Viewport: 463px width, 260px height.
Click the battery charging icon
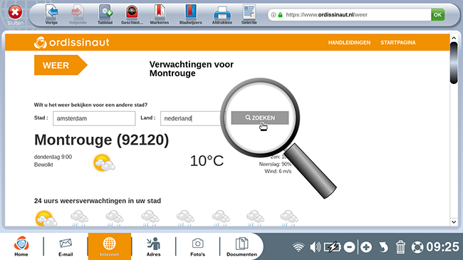click(332, 247)
